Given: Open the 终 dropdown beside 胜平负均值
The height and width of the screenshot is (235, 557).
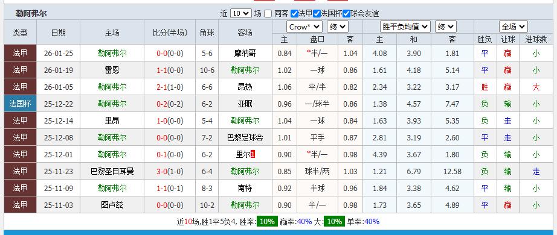Looking at the screenshot, I should (x=445, y=27).
